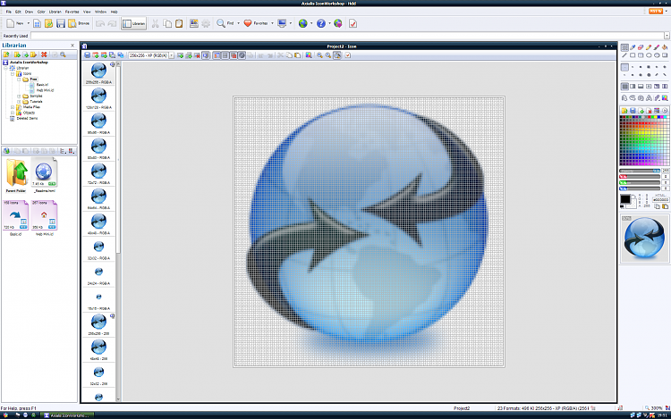Viewport: 671px width, 419px height.
Task: Open the Favorites dropdown arrow
Action: [x=272, y=23]
